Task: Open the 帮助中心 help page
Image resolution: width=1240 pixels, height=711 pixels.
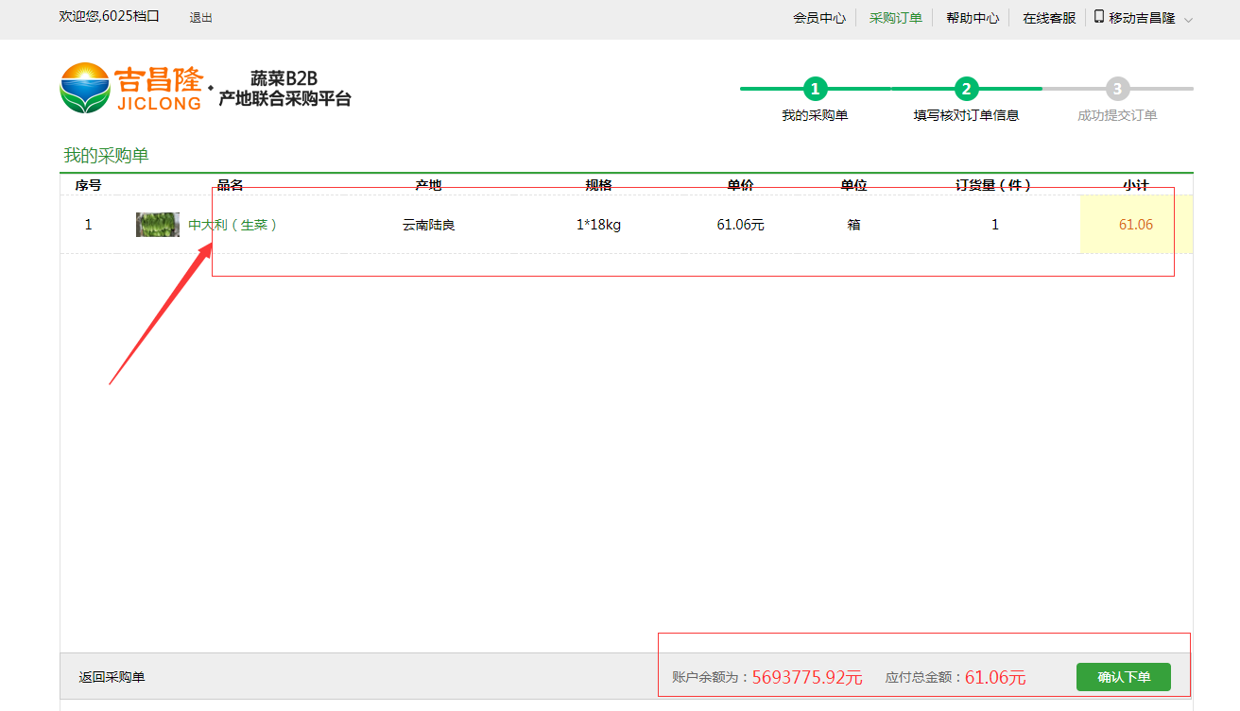Action: (x=972, y=18)
